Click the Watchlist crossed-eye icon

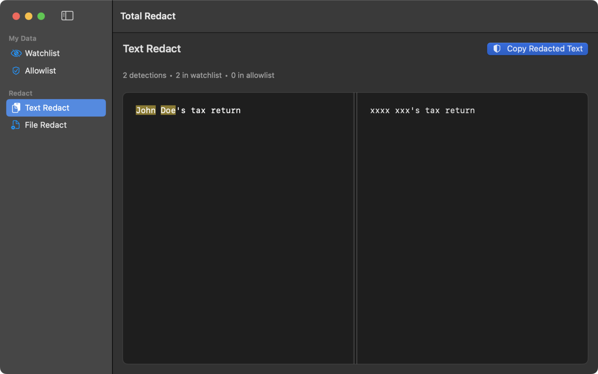16,53
